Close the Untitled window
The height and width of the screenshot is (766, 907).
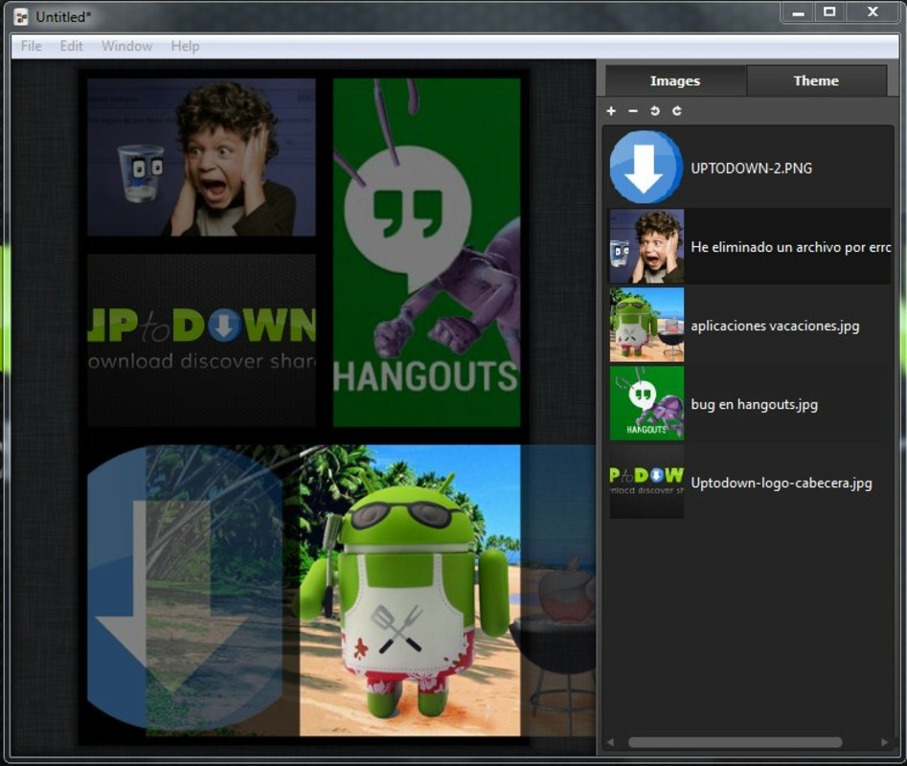[873, 12]
